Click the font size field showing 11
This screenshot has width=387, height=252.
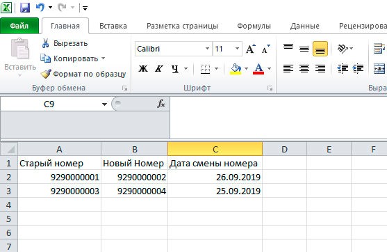[223, 49]
